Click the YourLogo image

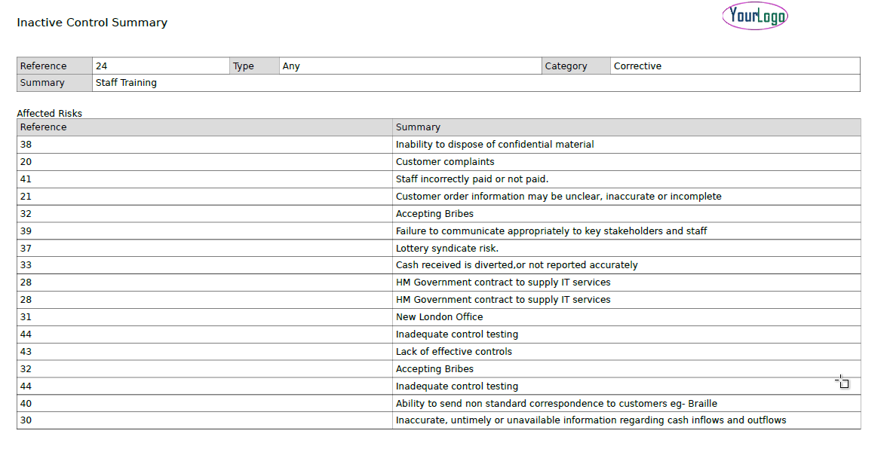pyautogui.click(x=754, y=16)
